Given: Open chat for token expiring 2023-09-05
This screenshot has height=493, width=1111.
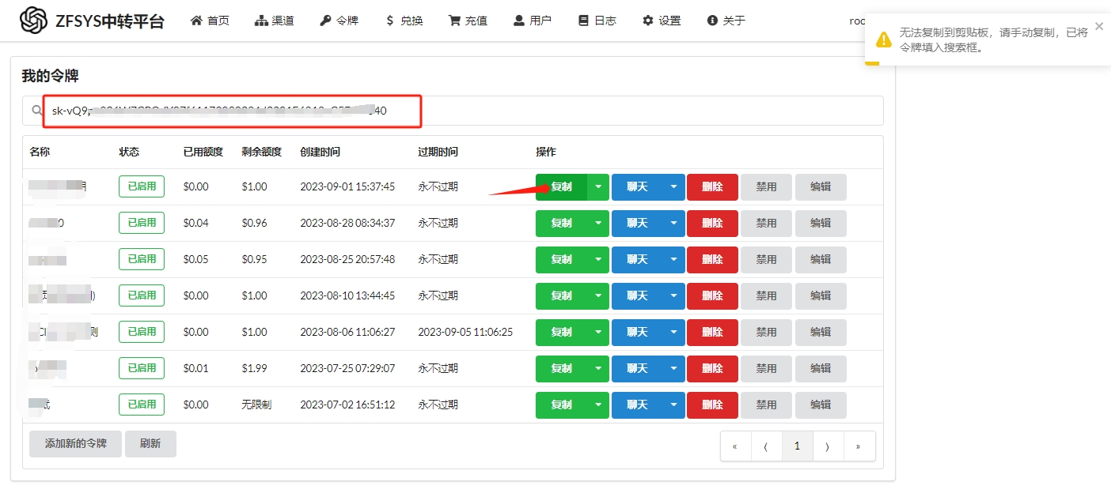Looking at the screenshot, I should 637,333.
